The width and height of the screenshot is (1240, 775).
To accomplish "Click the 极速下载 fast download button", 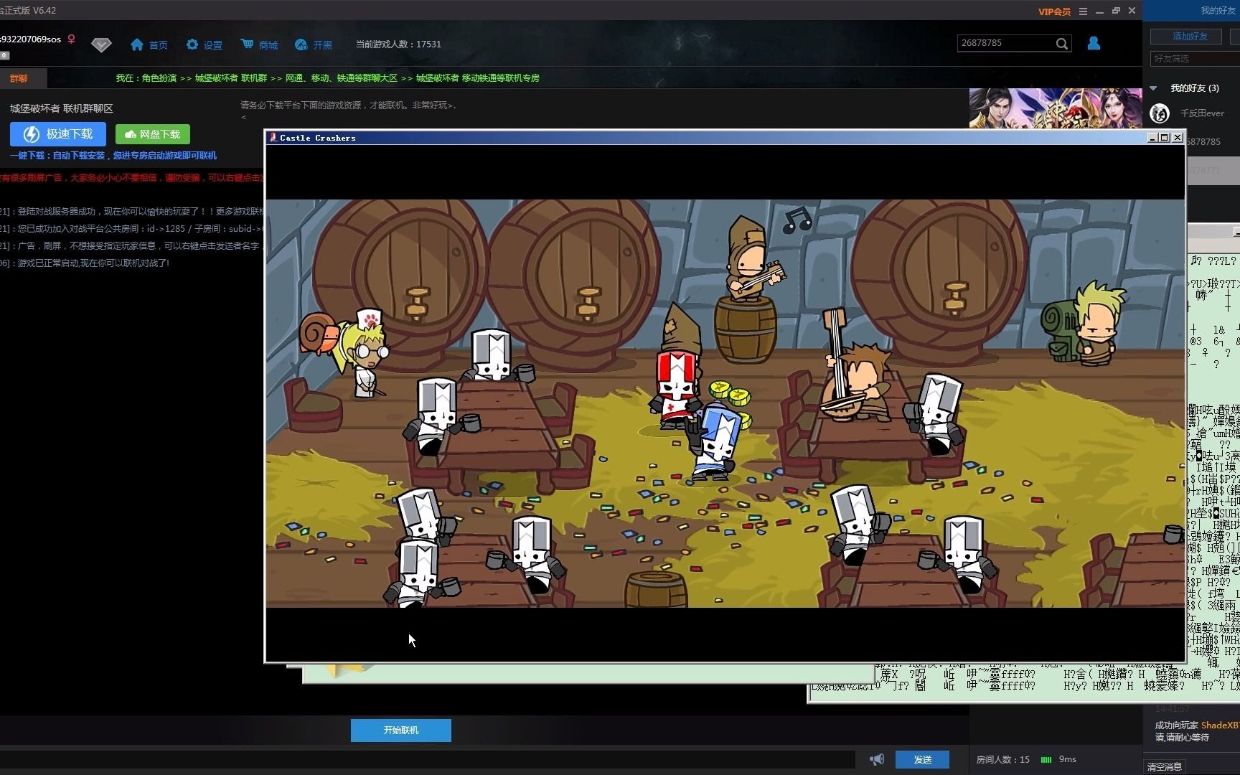I will click(x=58, y=134).
